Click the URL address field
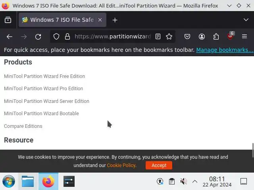 point(113,36)
